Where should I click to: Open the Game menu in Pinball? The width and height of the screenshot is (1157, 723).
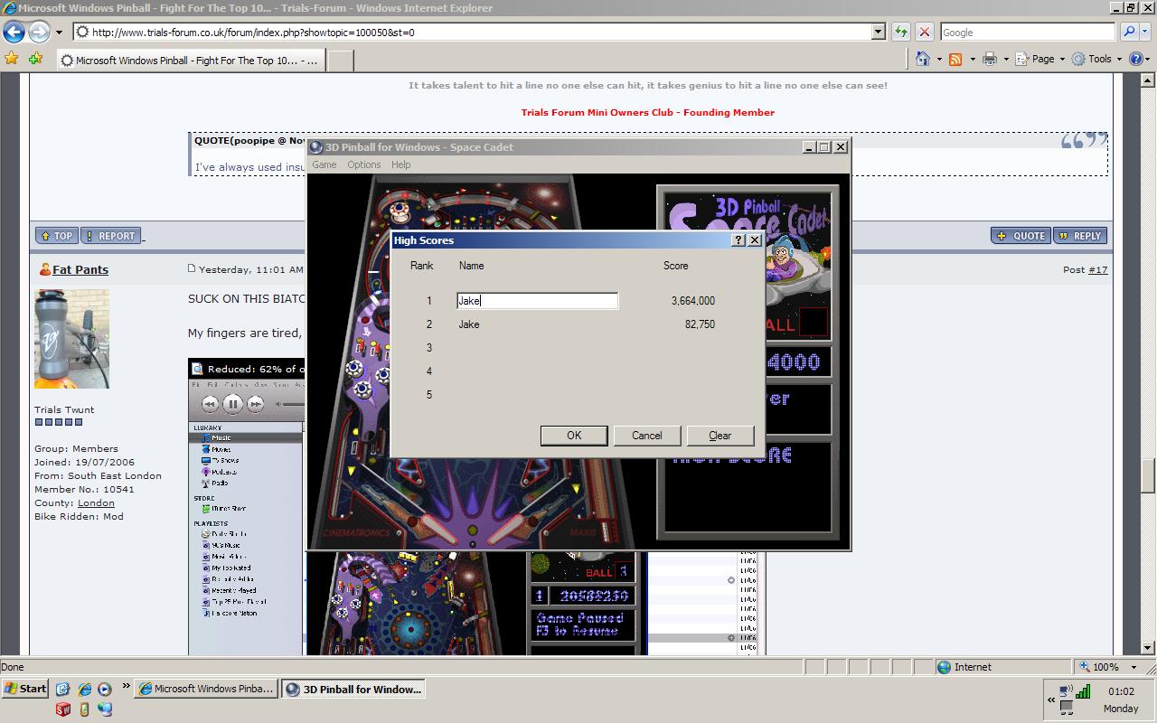point(324,164)
